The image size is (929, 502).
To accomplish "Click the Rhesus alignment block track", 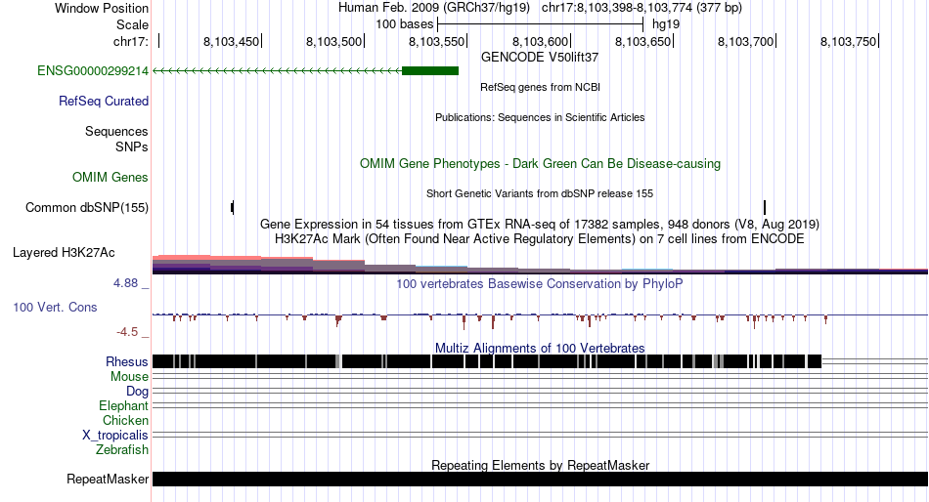I will (x=487, y=361).
